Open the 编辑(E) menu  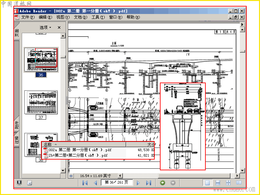point(45,17)
